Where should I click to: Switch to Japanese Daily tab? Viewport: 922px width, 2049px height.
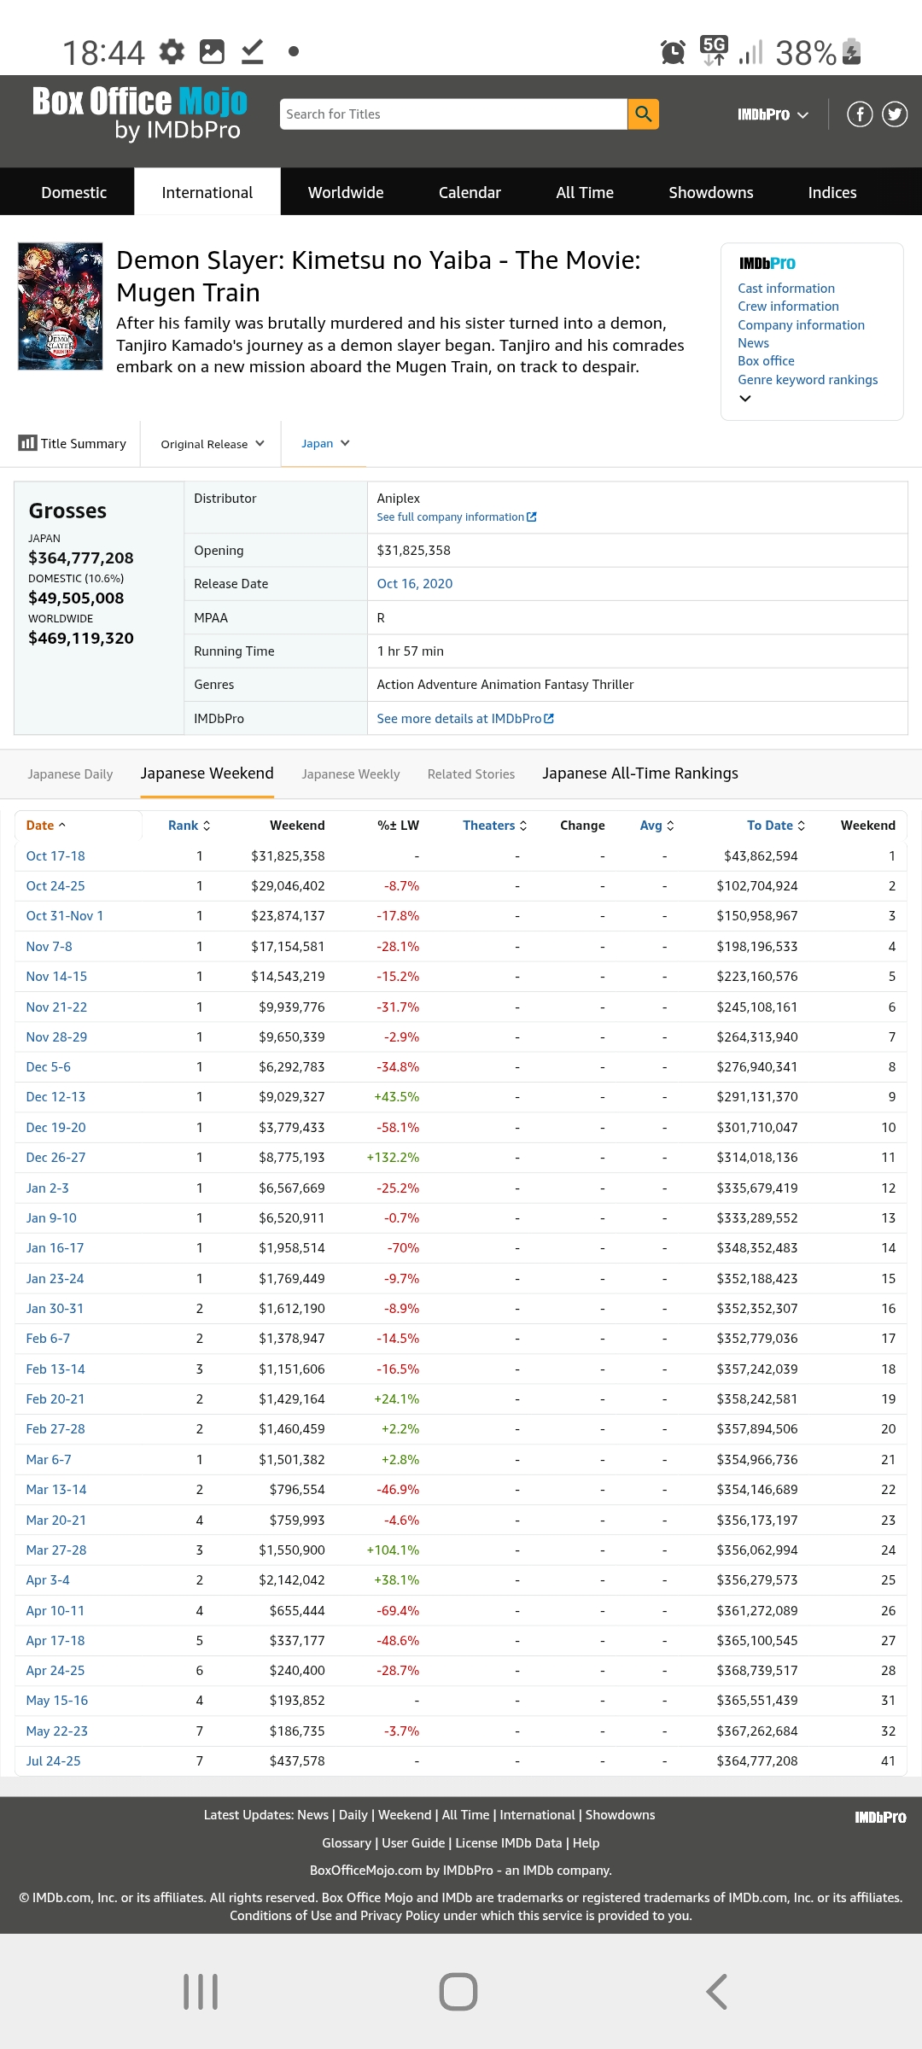(70, 774)
